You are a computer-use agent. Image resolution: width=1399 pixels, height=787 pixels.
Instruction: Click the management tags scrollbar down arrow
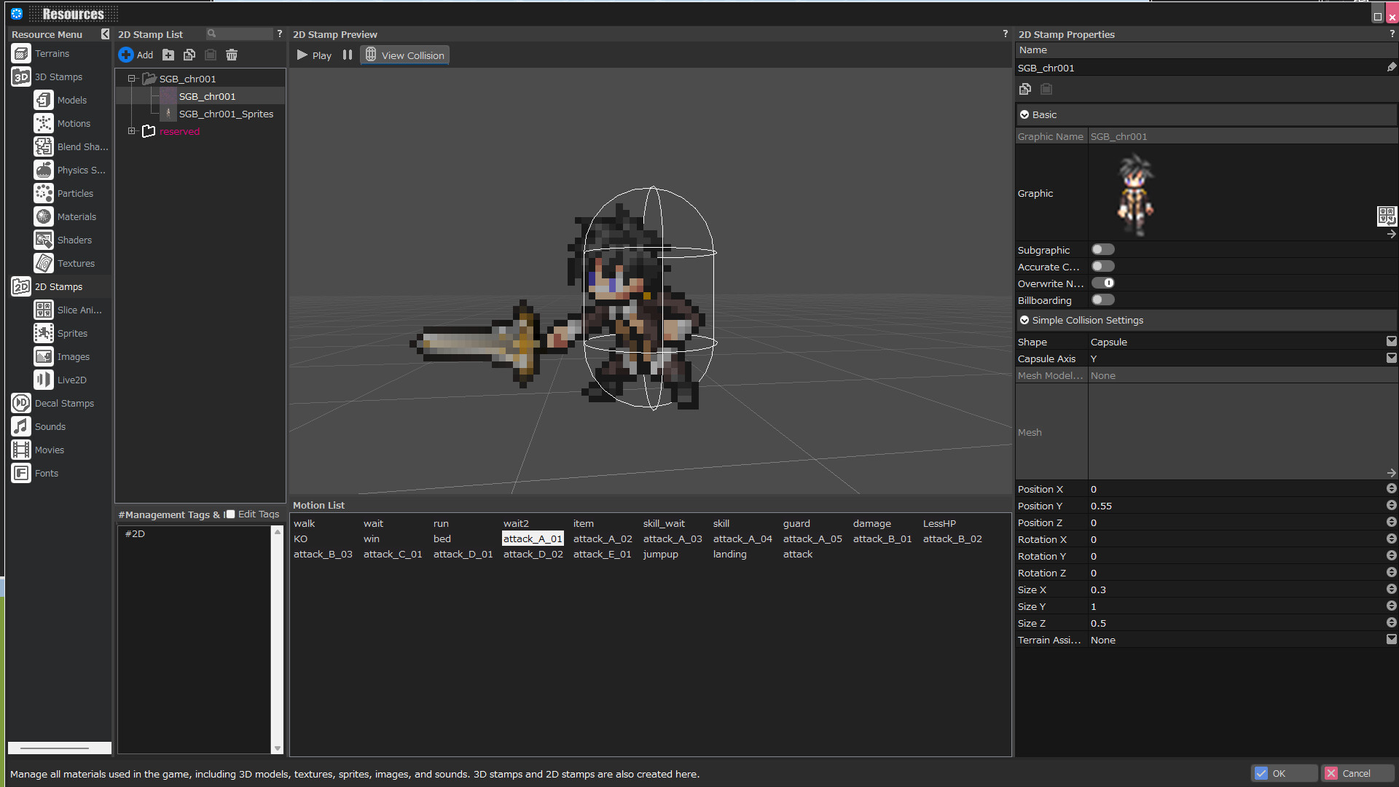[x=277, y=748]
